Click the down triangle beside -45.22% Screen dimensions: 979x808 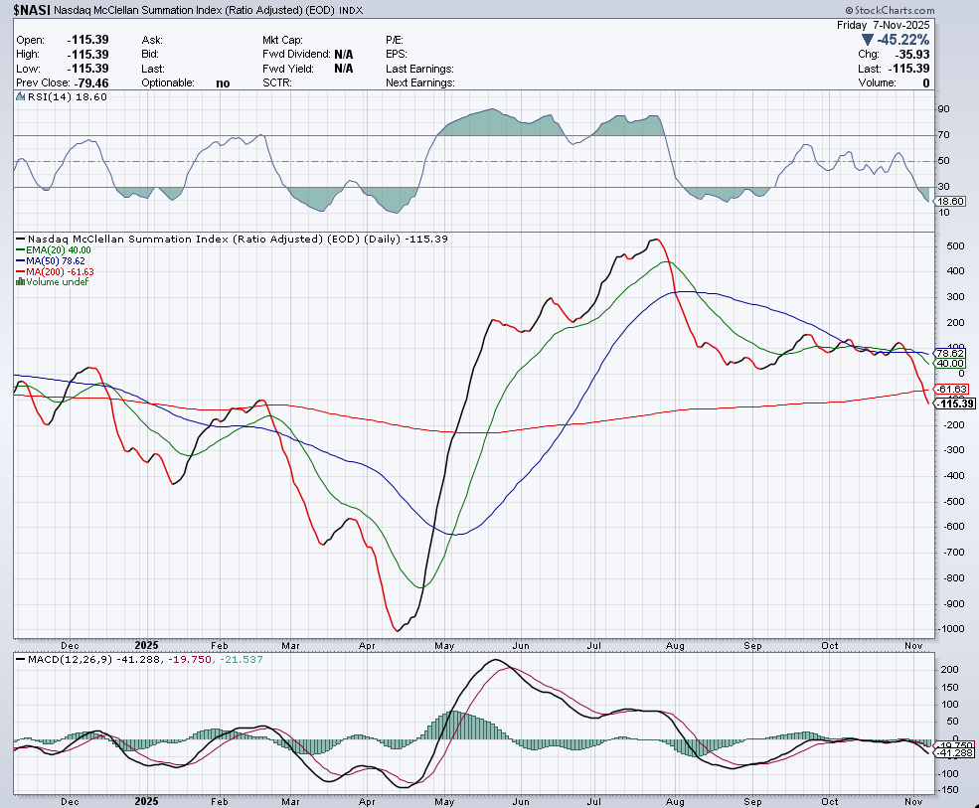tap(868, 40)
